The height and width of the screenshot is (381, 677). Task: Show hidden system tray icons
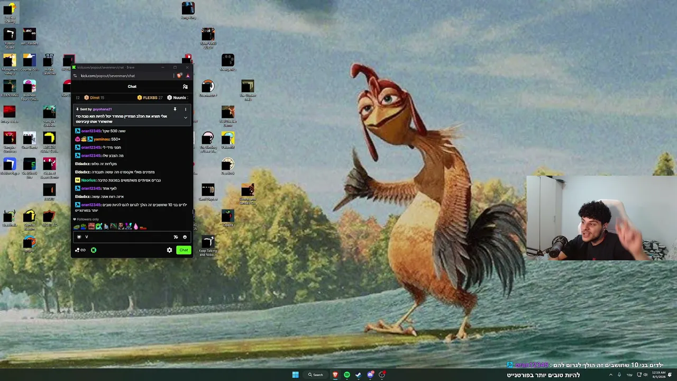(x=610, y=375)
